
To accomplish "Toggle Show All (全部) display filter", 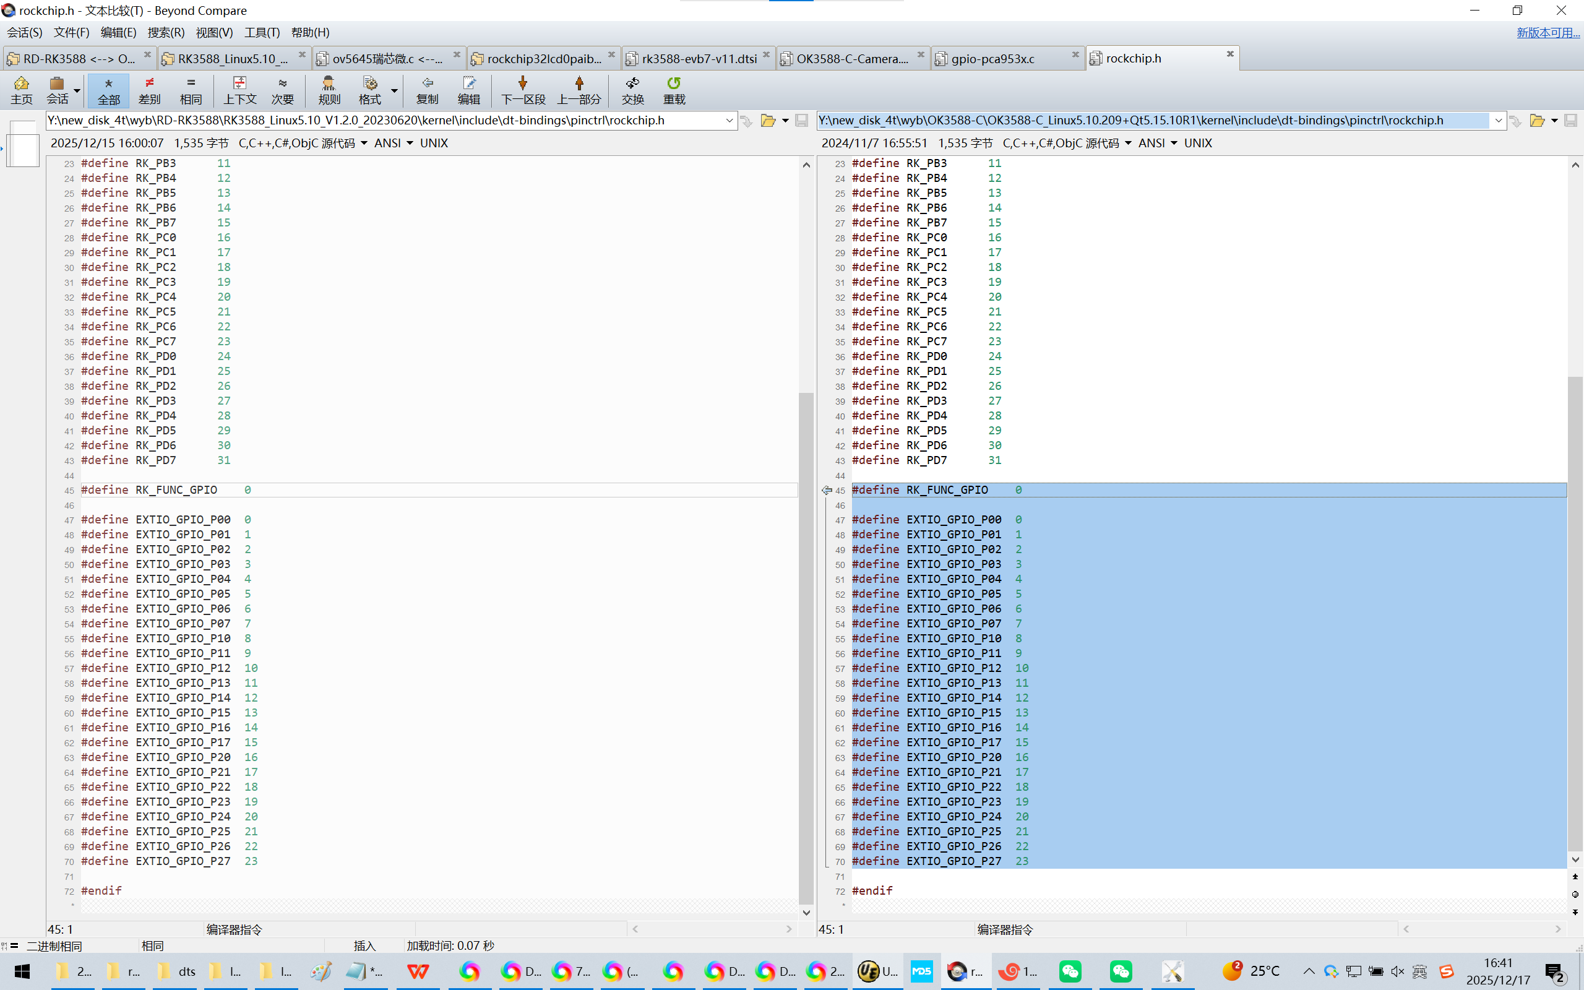I will [x=109, y=90].
